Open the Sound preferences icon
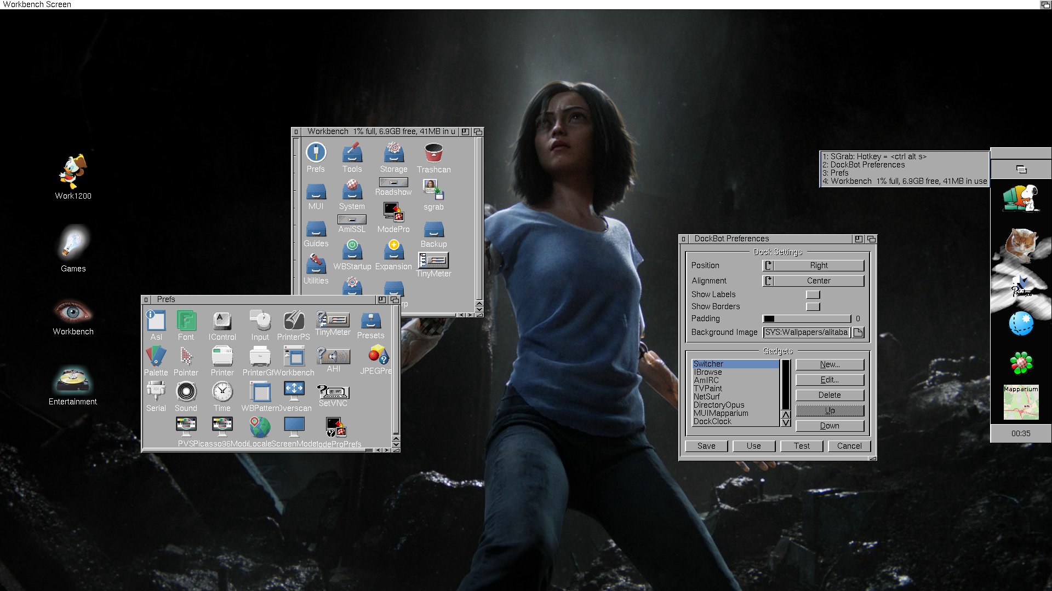Screen dimensions: 1052x591 pos(186,397)
